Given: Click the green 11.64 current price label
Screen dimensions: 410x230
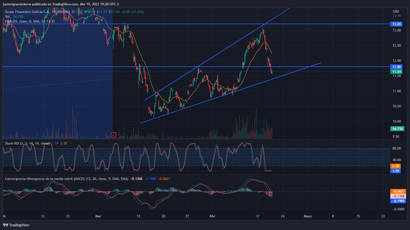Looking at the screenshot, I should (x=396, y=72).
